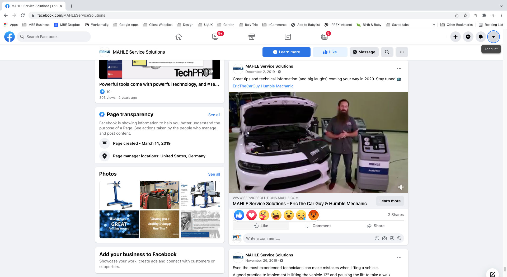Screen dimensions: 507x277
Task: Open the UI/UX bookmark folder
Action: coord(205,25)
